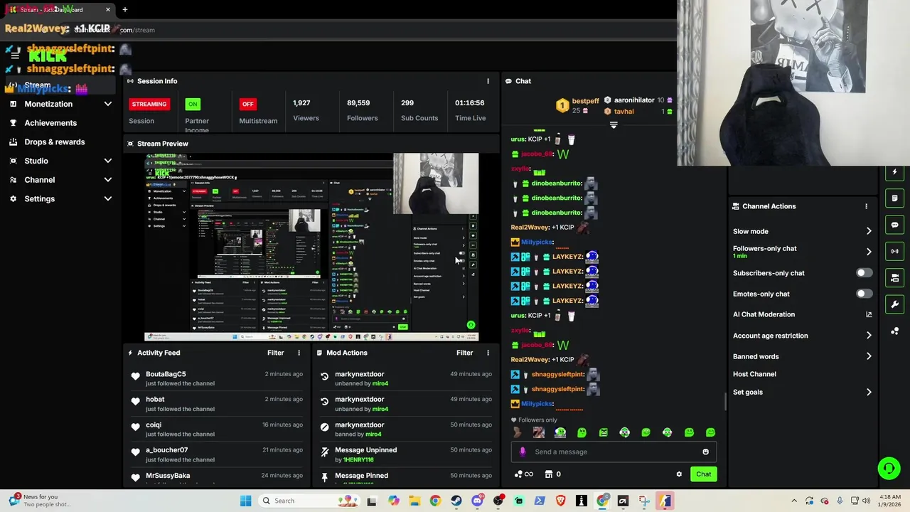Click bestpeff in chat leaderboard
Viewport: 910px width, 512px height.
point(586,101)
